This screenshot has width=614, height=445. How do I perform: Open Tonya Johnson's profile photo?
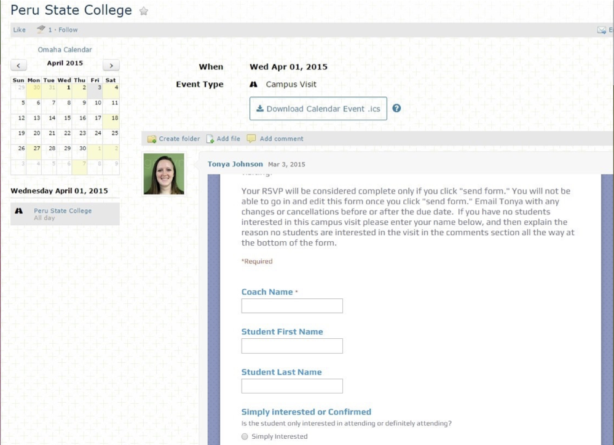163,174
